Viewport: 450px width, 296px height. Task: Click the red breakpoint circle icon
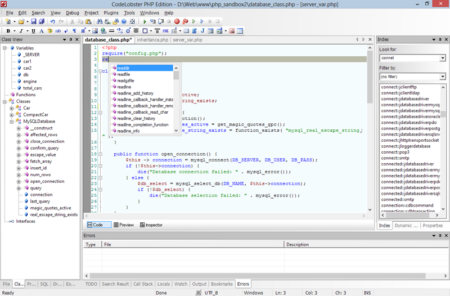(177, 21)
